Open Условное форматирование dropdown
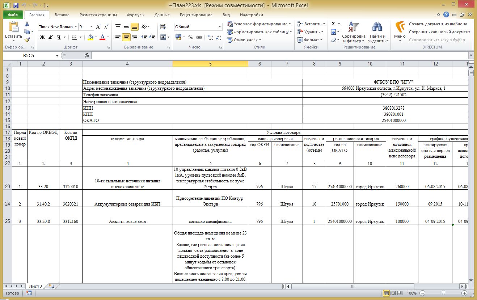The width and height of the screenshot is (477, 300). 259,24
